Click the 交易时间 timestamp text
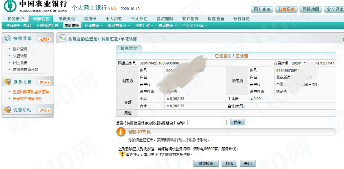Screen dimensions: 344x169 point(304,63)
